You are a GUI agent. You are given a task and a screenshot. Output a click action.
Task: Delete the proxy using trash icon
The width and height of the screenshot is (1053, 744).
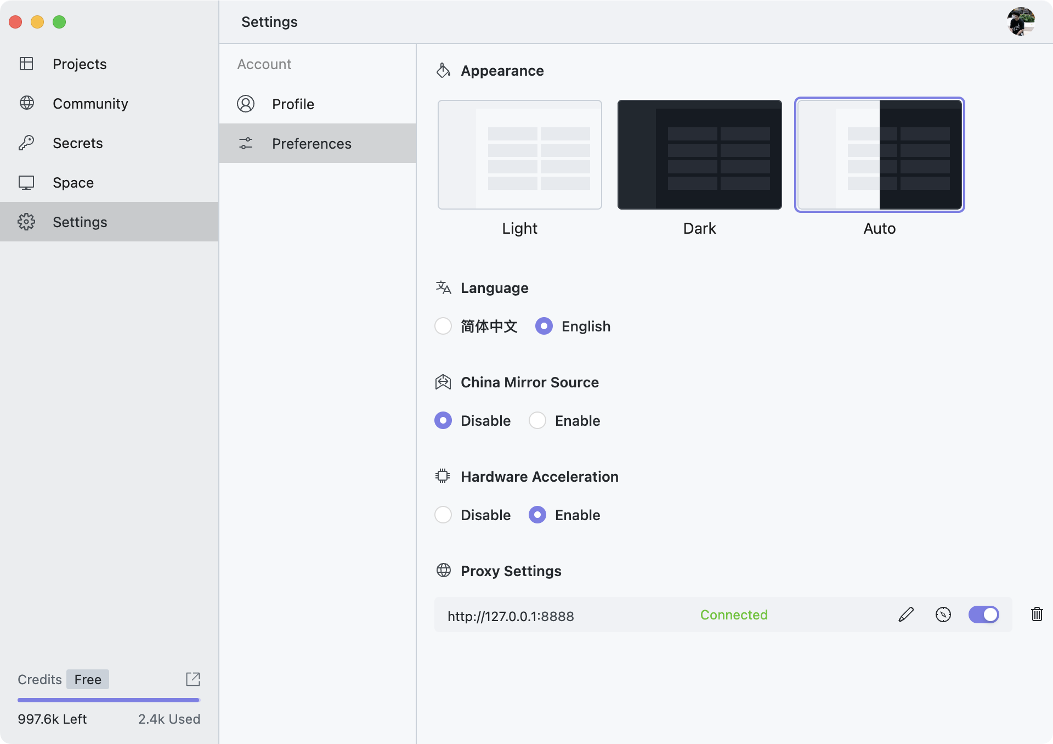pyautogui.click(x=1037, y=614)
